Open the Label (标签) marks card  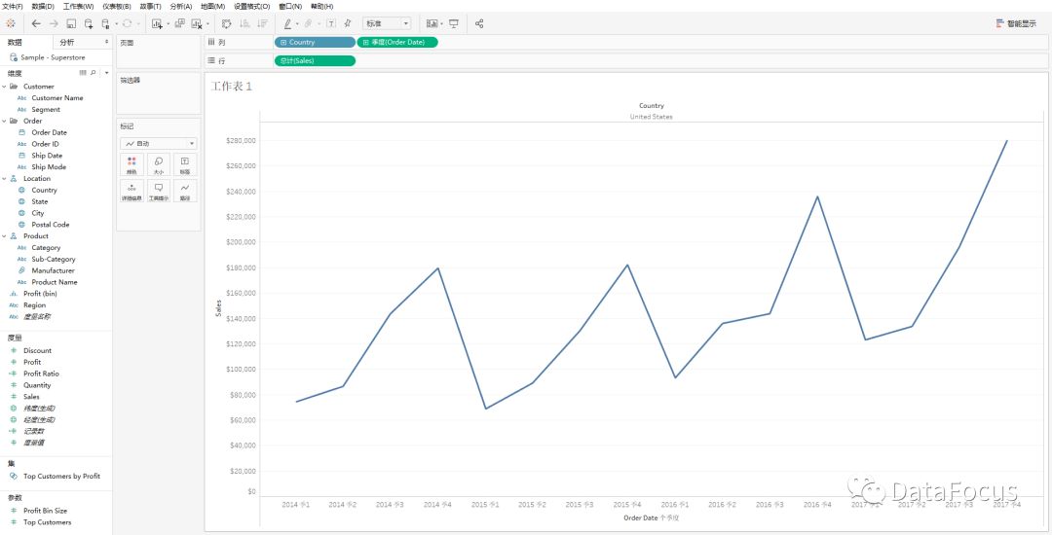(x=184, y=164)
